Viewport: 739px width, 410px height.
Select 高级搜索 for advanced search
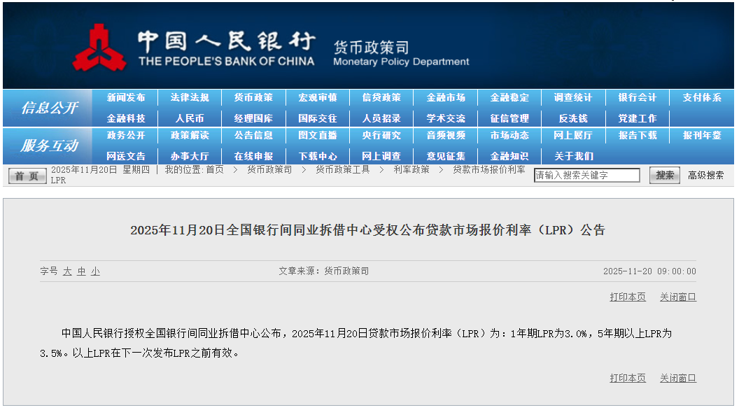pos(704,176)
